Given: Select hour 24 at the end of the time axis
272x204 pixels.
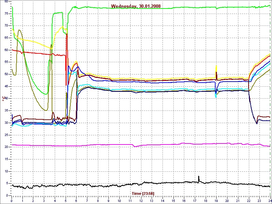Looking at the screenshot, I should pos(269,201).
